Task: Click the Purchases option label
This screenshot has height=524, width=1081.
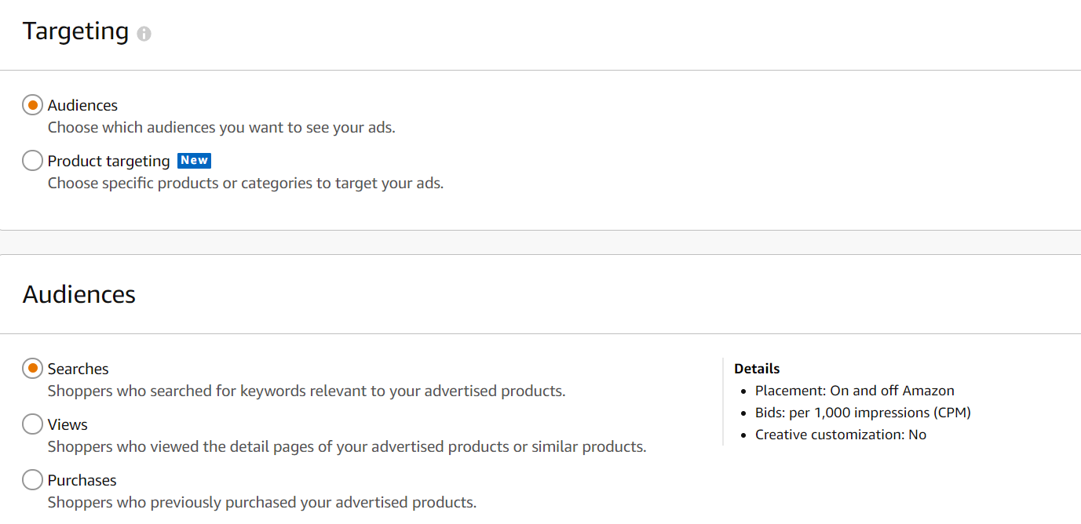Action: (x=82, y=480)
